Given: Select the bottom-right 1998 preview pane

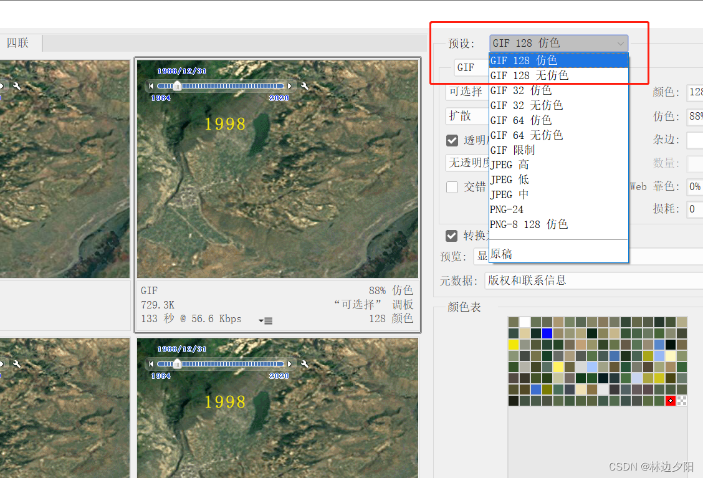Looking at the screenshot, I should tap(277, 408).
